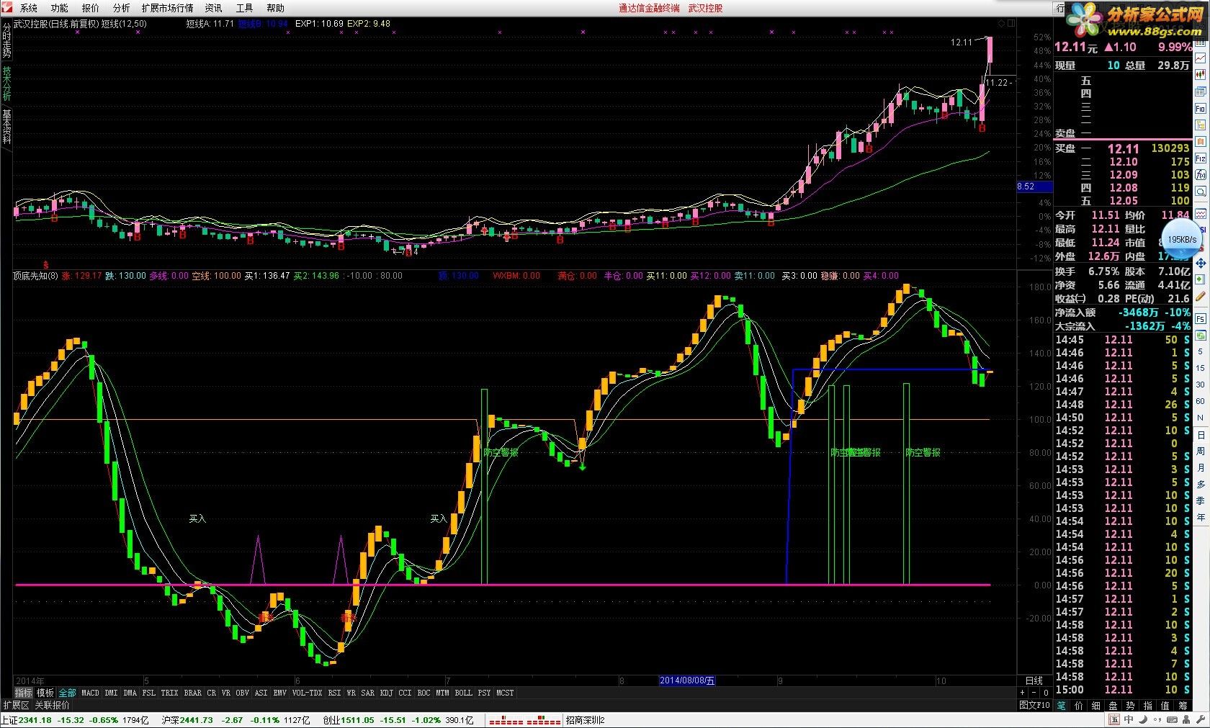This screenshot has height=728, width=1210.
Task: Click the F12 trading icon
Action: point(1201,158)
